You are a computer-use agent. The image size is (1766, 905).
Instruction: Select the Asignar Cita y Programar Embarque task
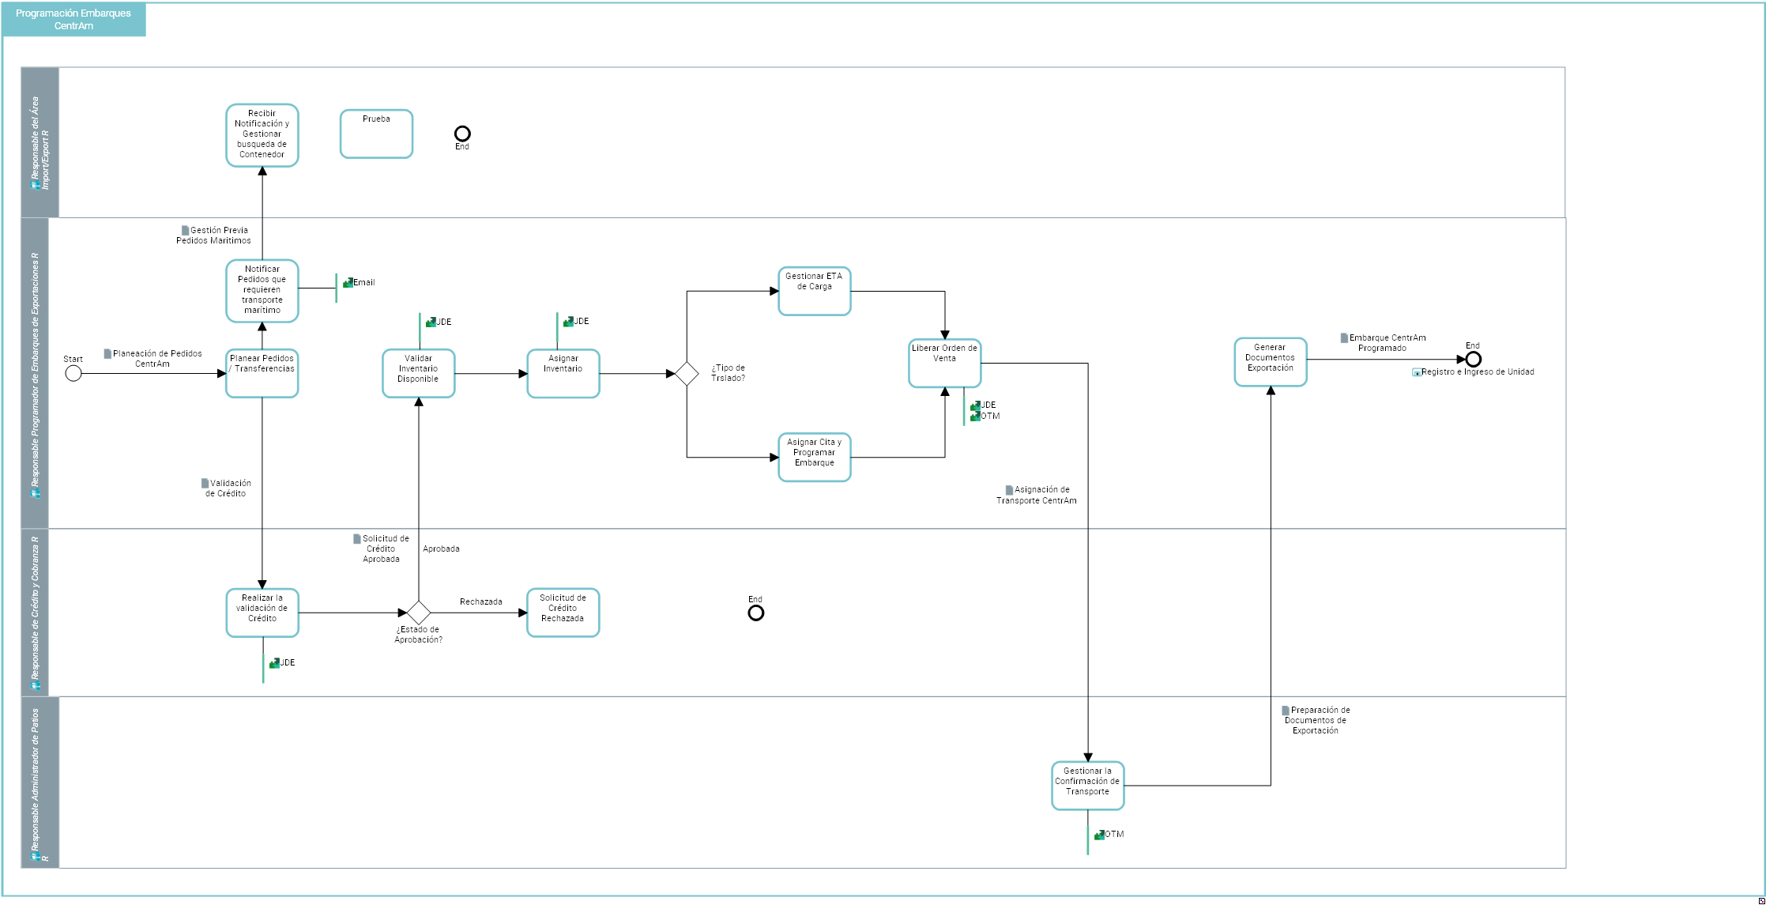pos(815,457)
